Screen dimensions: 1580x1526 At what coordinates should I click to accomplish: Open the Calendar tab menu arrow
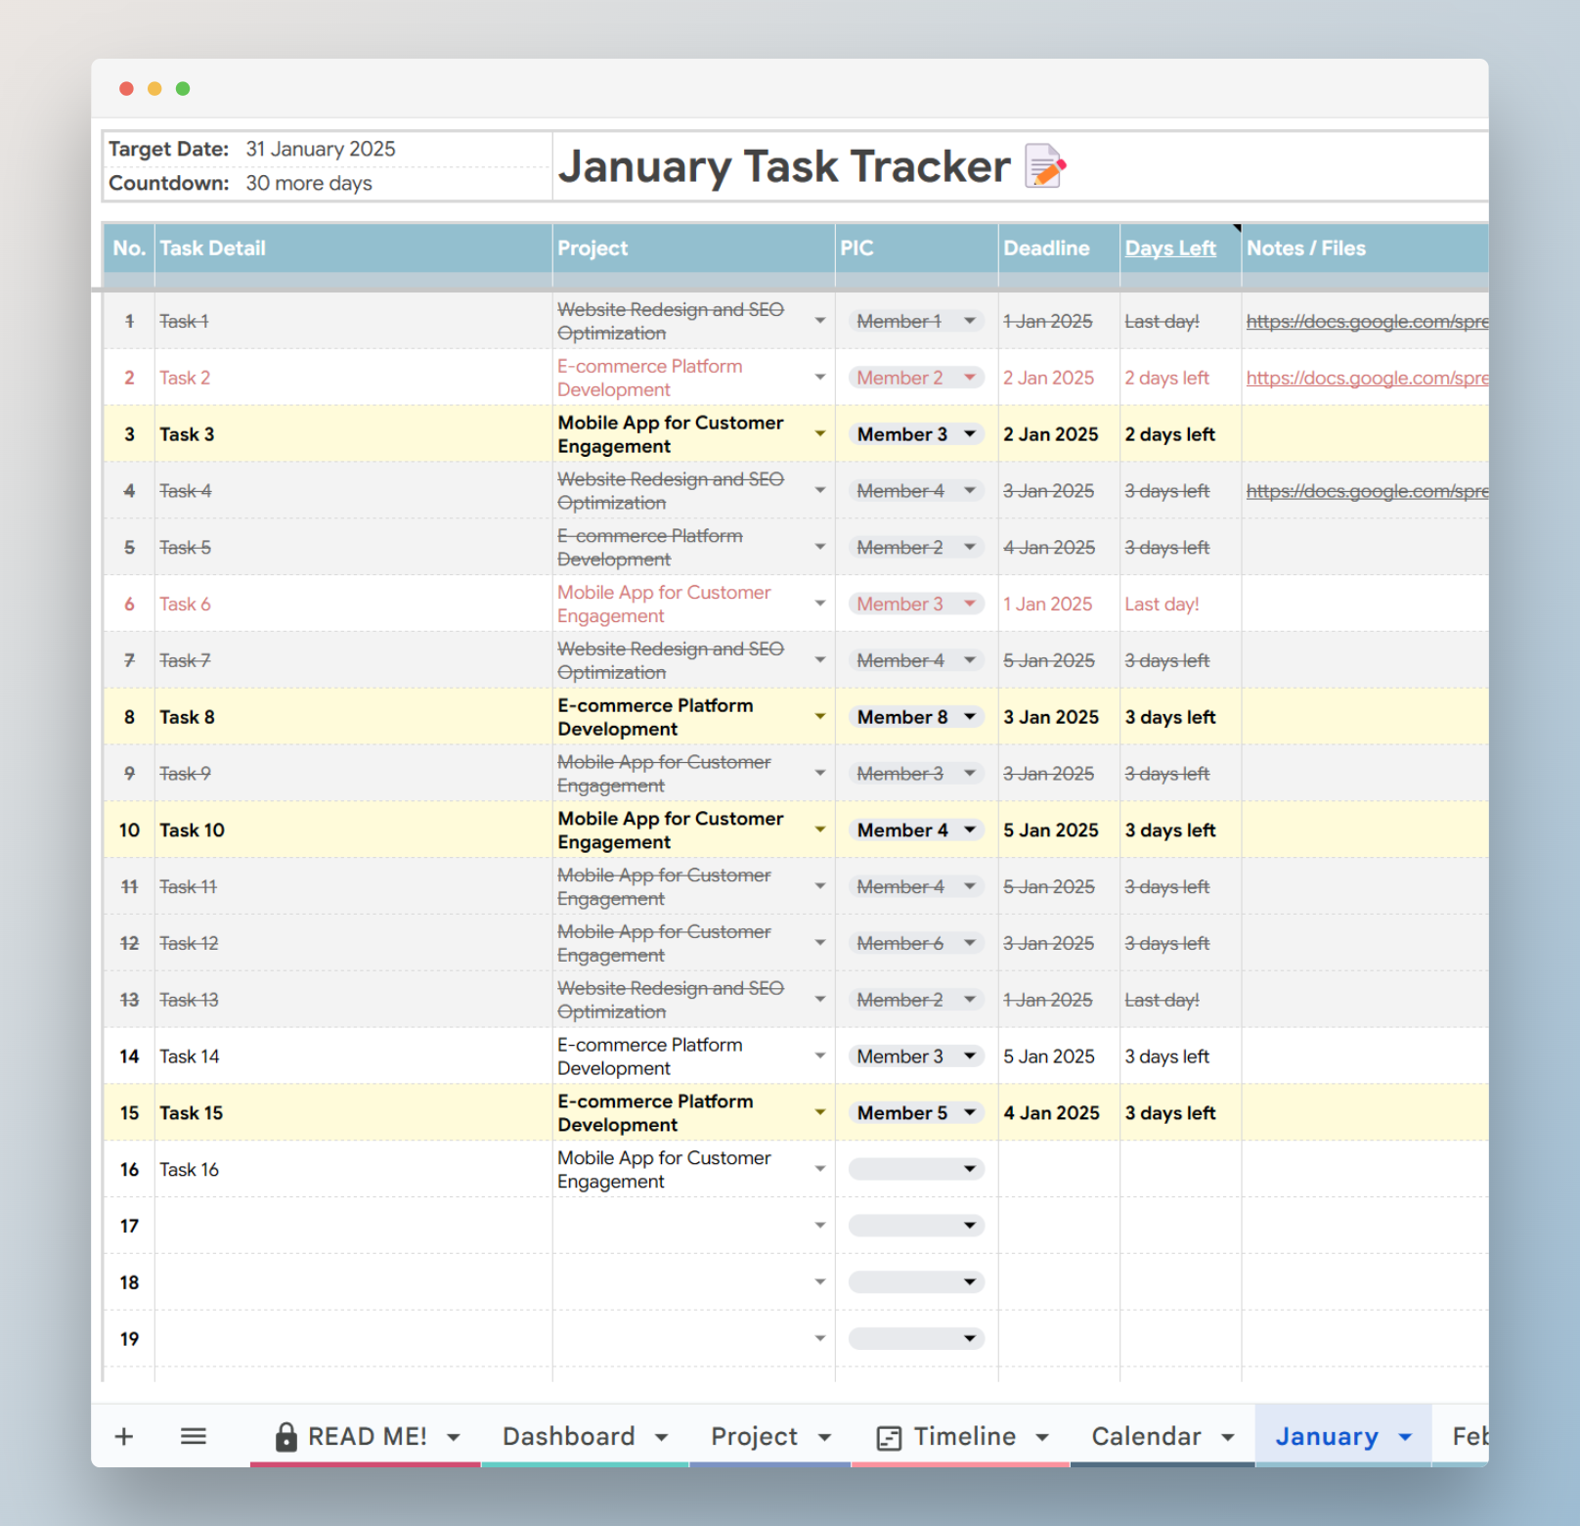pos(1227,1437)
